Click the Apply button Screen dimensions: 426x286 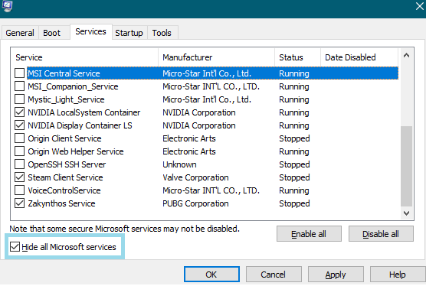coord(336,275)
